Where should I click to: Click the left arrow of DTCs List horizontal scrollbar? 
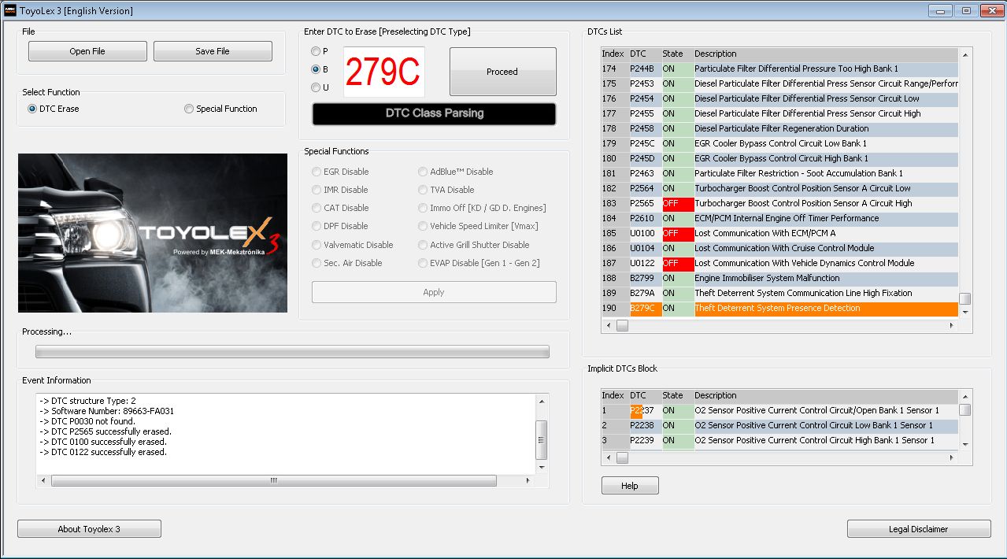tap(608, 325)
